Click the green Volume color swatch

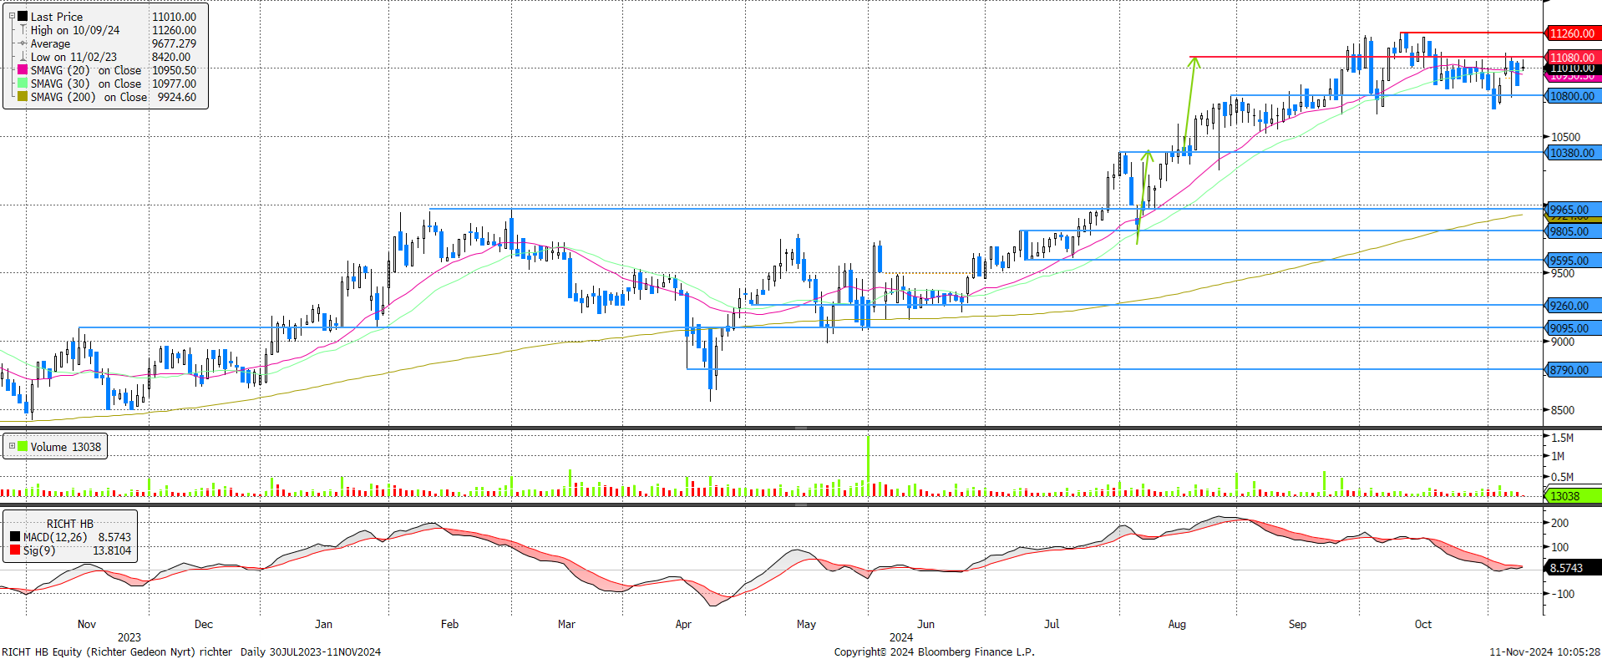click(23, 446)
